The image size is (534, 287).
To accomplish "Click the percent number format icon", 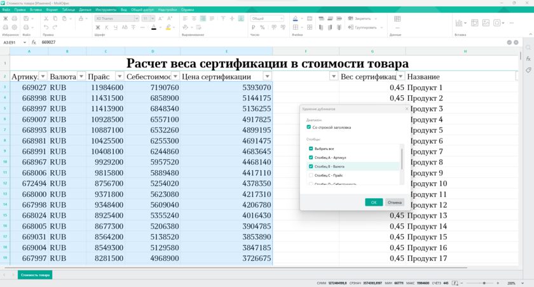I will (263, 27).
